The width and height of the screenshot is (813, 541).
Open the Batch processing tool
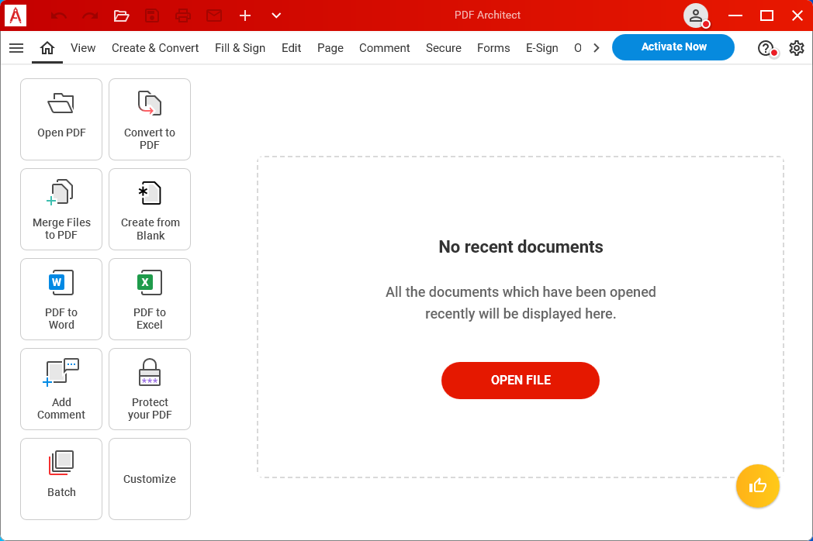click(x=61, y=479)
